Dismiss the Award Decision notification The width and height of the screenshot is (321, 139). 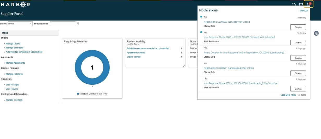[x=298, y=58]
